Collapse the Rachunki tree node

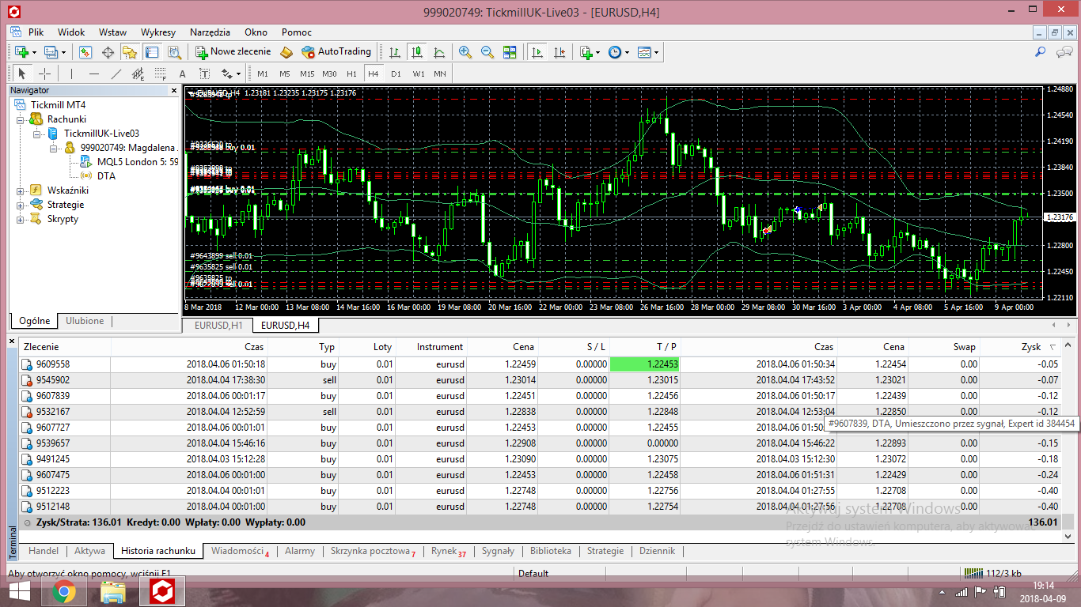pos(21,119)
